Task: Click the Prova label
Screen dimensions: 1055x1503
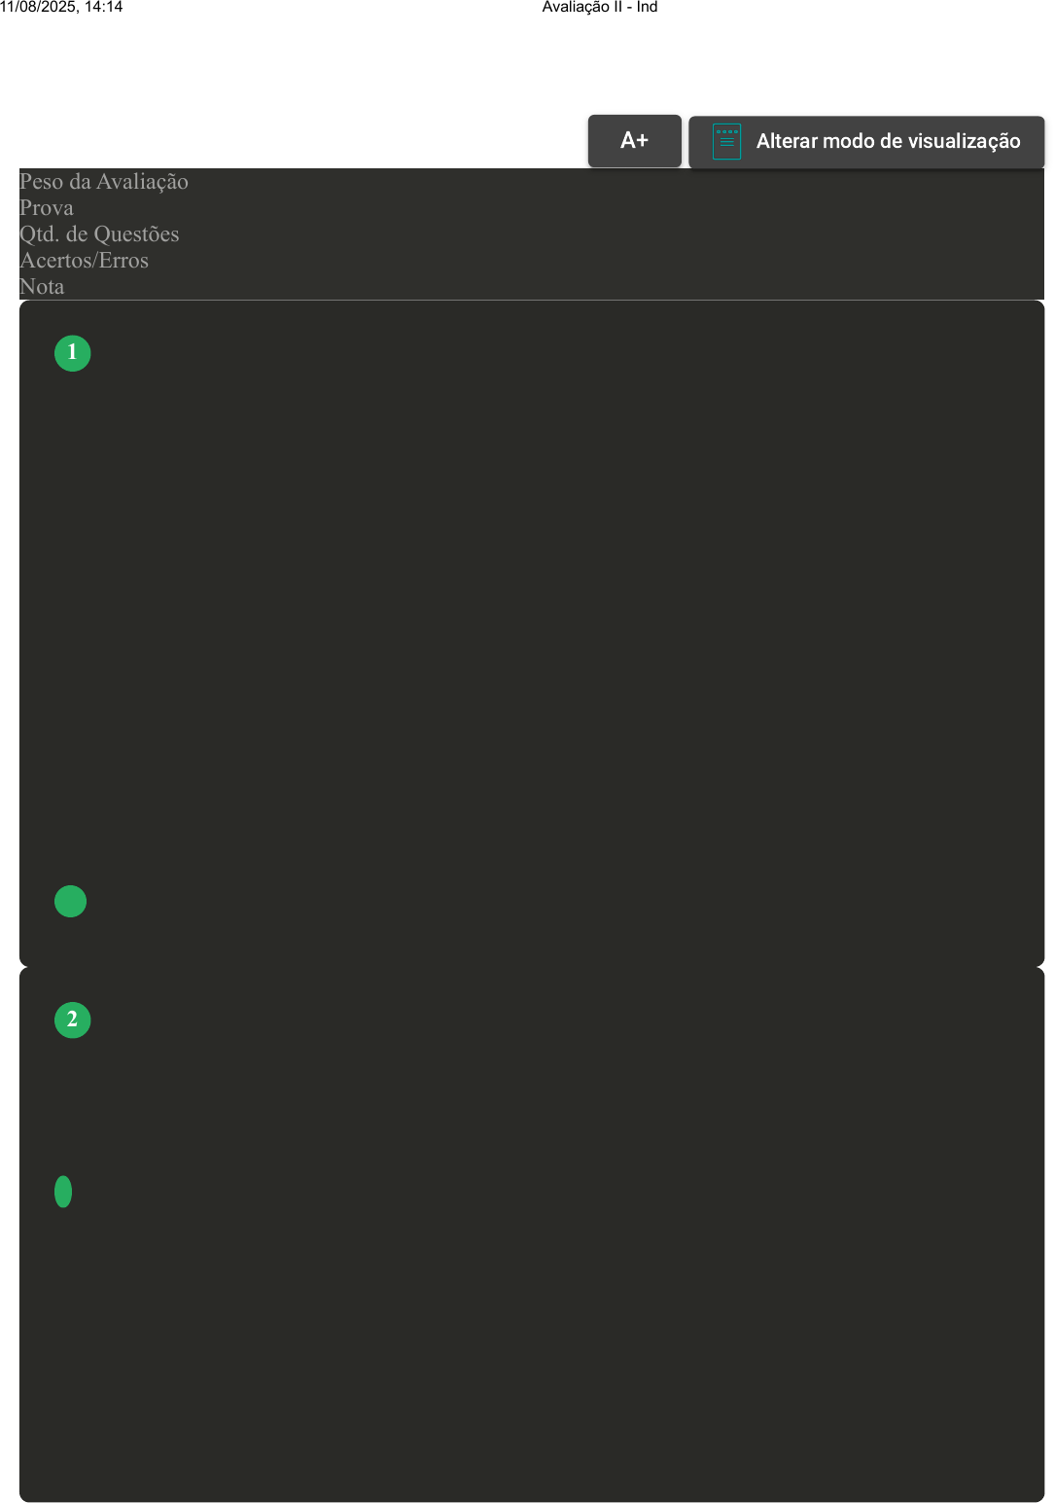Action: pyautogui.click(x=47, y=208)
